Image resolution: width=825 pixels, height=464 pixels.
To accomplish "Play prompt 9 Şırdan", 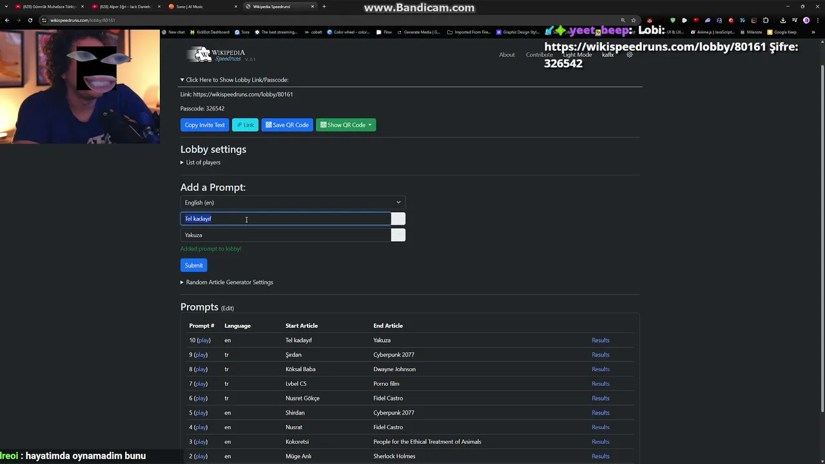I will coord(200,355).
